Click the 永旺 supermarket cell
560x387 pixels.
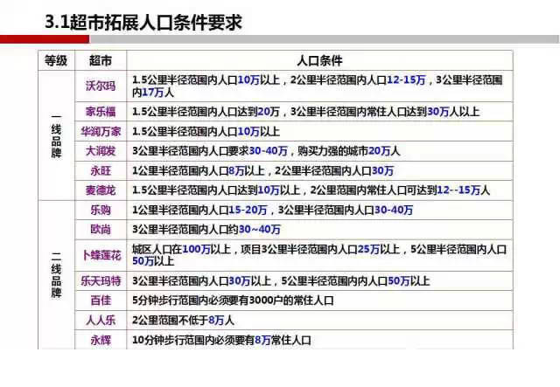click(101, 171)
